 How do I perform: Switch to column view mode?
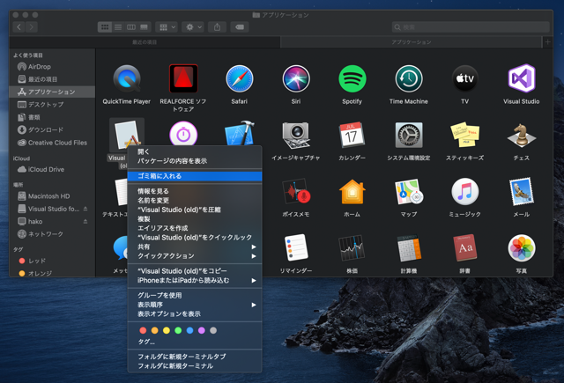click(131, 27)
